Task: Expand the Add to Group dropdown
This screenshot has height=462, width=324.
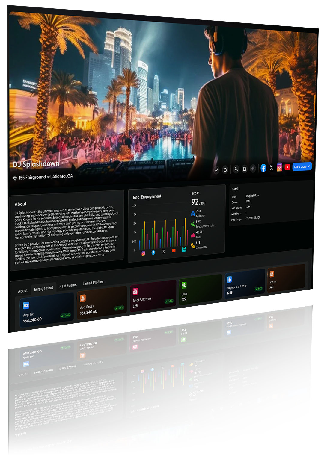Action: pyautogui.click(x=302, y=166)
